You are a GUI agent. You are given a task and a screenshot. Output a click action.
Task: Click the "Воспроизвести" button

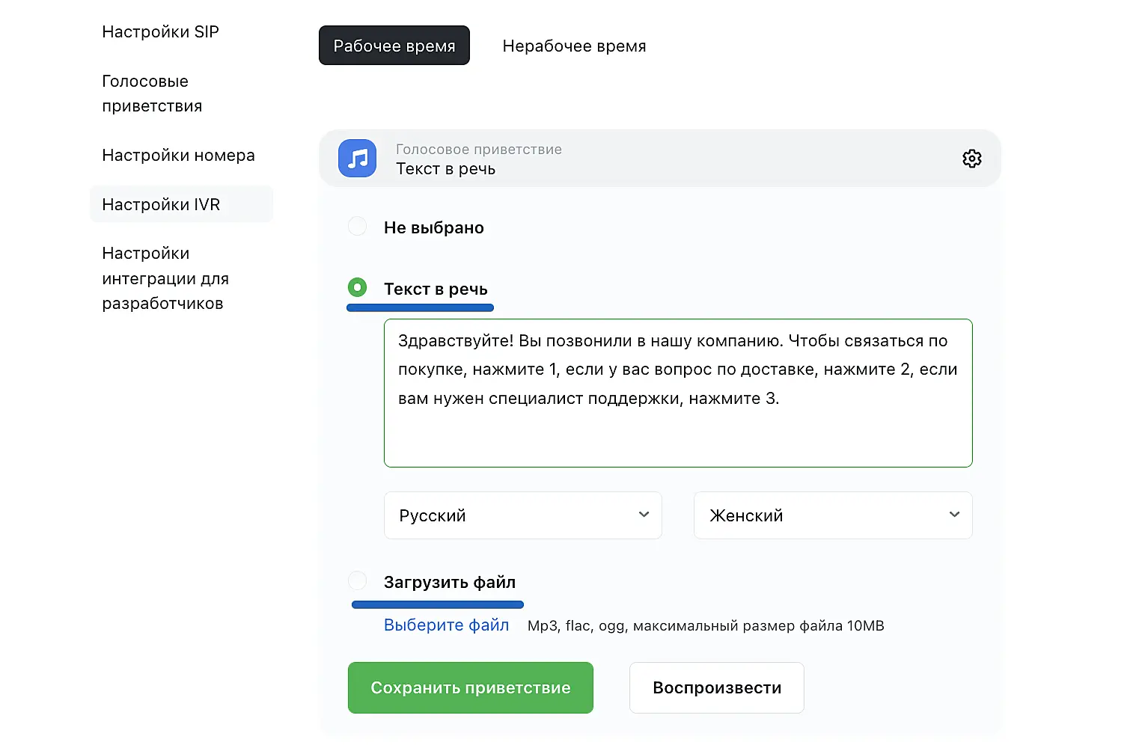pyautogui.click(x=716, y=687)
